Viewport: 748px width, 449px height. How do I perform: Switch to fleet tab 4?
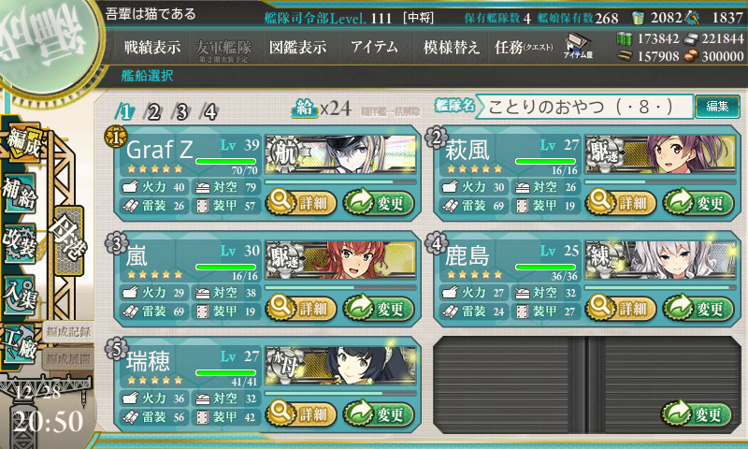tap(209, 112)
